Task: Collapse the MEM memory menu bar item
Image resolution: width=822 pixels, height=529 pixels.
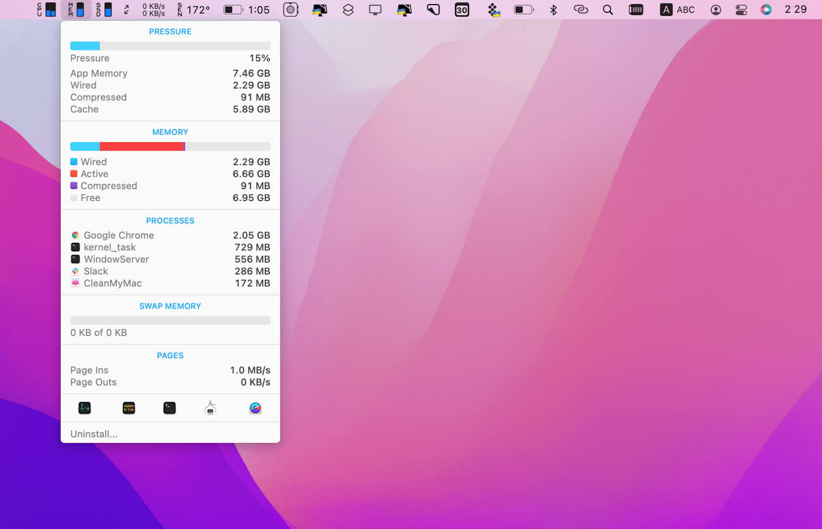Action: 76,10
